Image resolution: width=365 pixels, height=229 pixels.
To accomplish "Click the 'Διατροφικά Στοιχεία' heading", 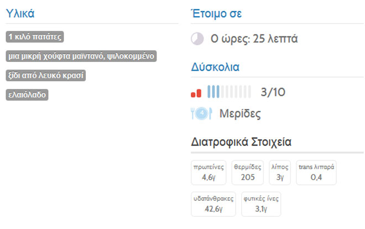I will pos(241,142).
